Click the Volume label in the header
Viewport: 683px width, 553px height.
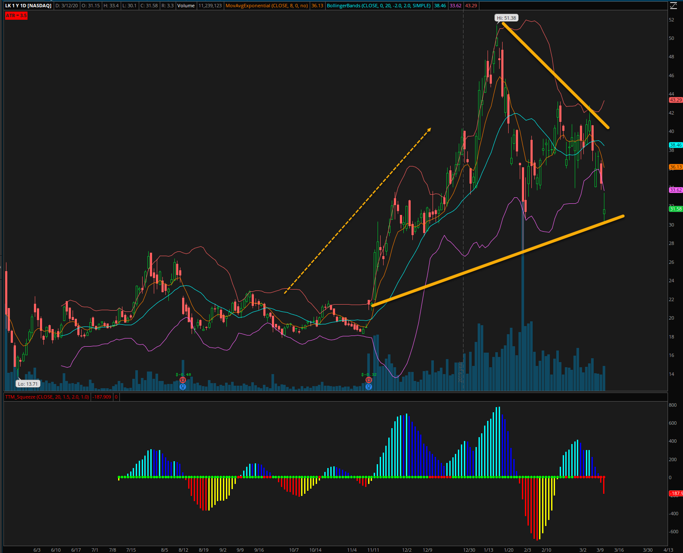point(186,6)
